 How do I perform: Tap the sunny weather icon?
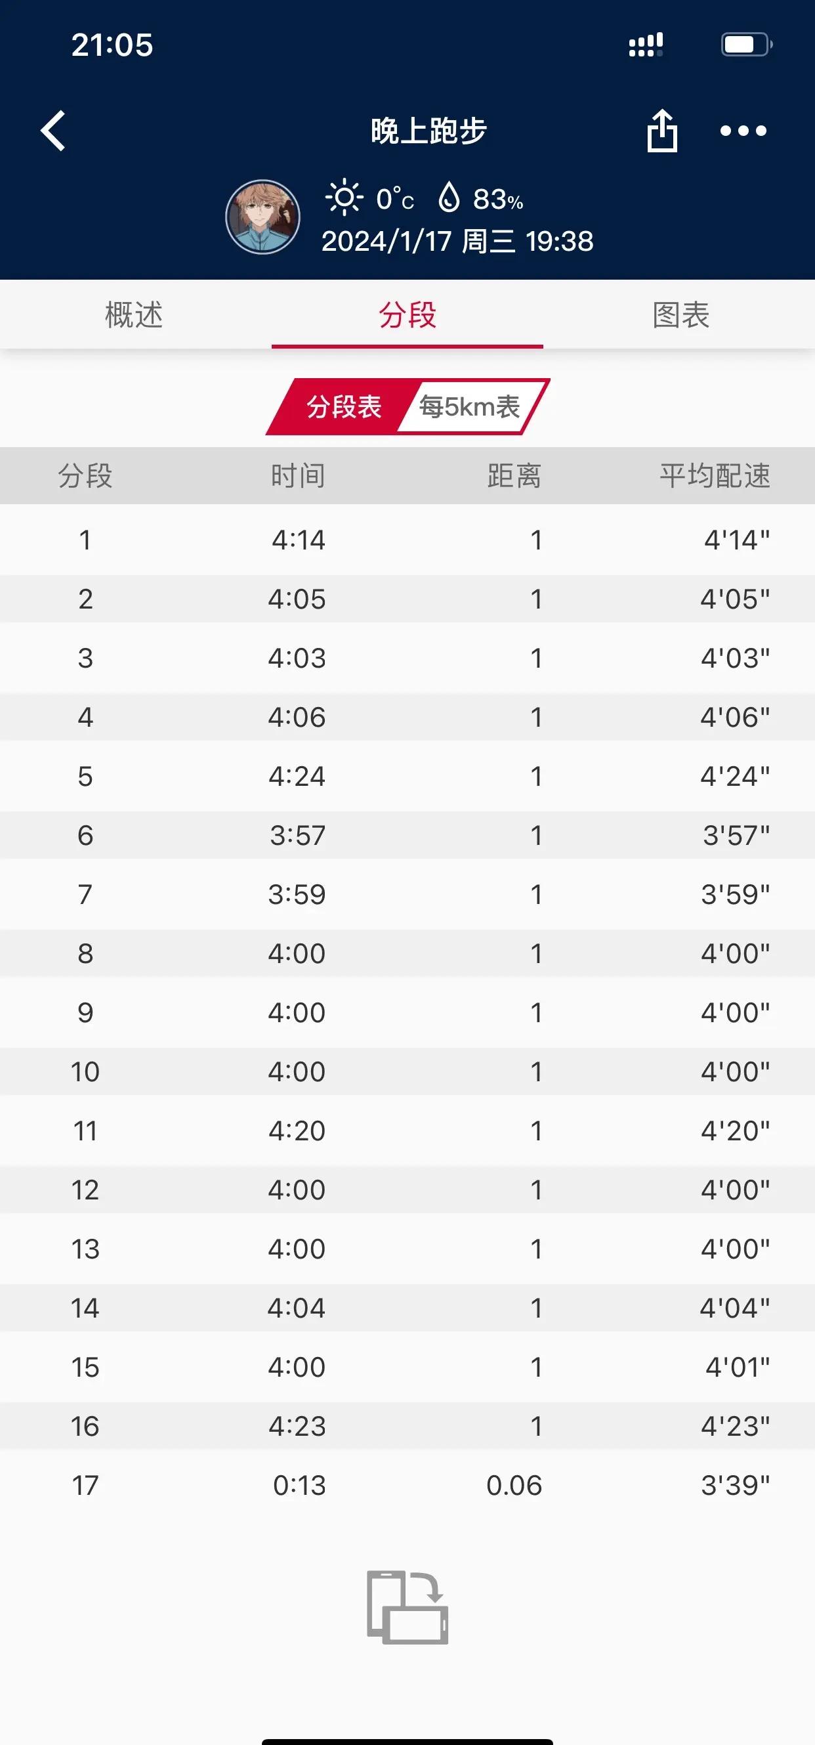(x=344, y=198)
